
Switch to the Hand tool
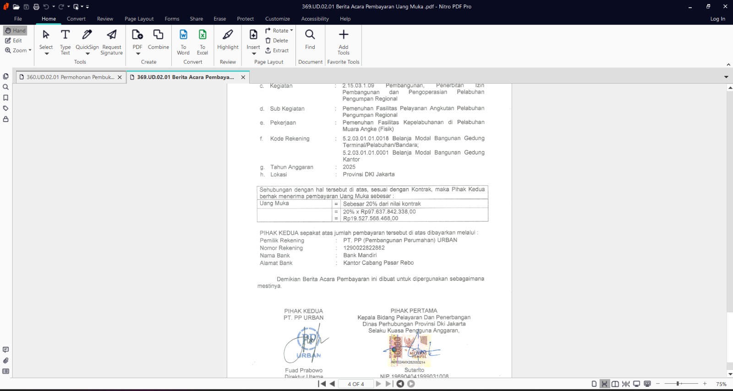pyautogui.click(x=15, y=31)
